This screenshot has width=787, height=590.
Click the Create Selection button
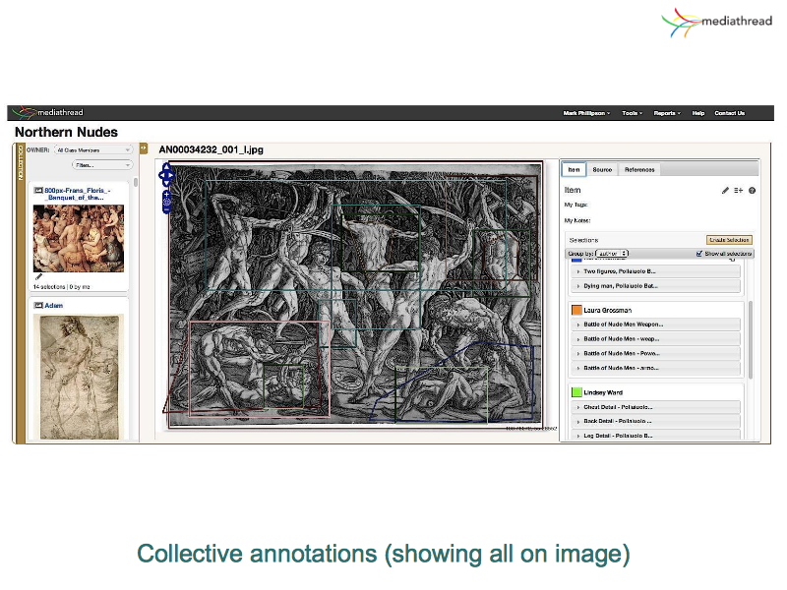(x=729, y=240)
